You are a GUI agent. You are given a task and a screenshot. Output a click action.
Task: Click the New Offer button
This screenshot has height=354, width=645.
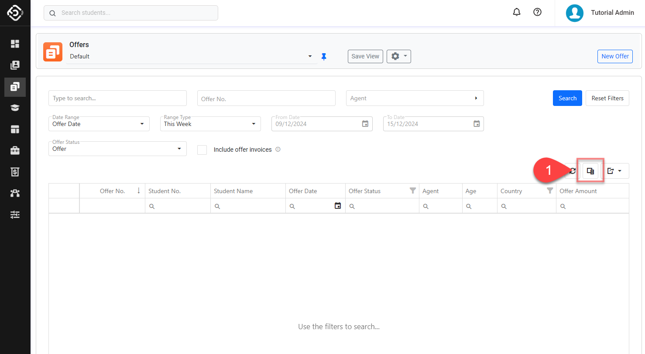(x=615, y=56)
